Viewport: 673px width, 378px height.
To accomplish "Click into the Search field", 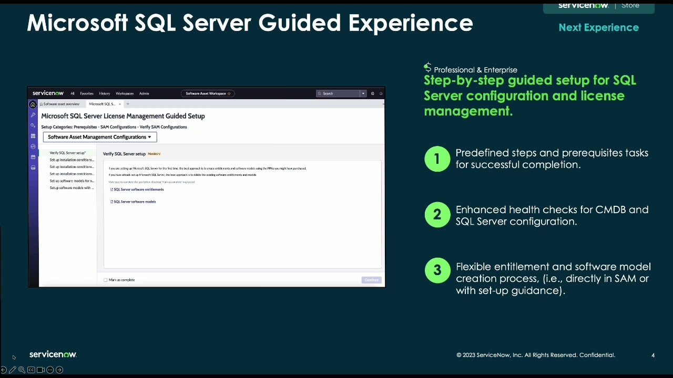I will tap(338, 93).
